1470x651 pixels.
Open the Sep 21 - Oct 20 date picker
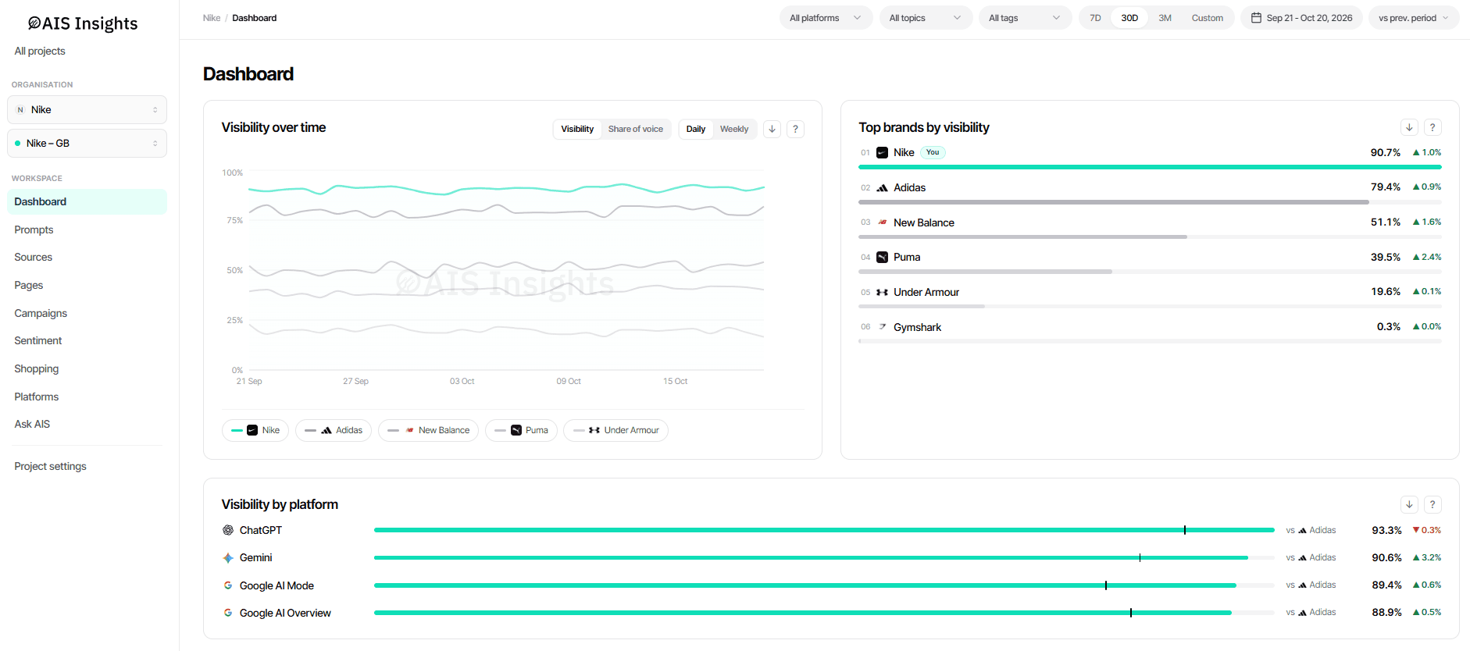(1301, 18)
